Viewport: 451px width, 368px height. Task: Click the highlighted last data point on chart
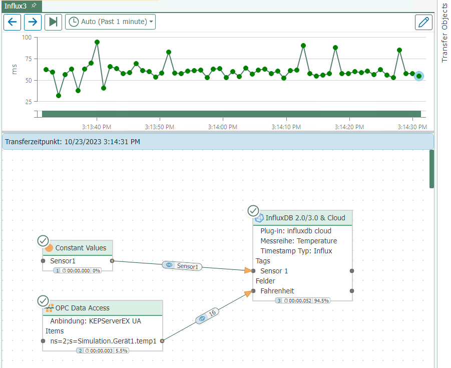coord(419,76)
